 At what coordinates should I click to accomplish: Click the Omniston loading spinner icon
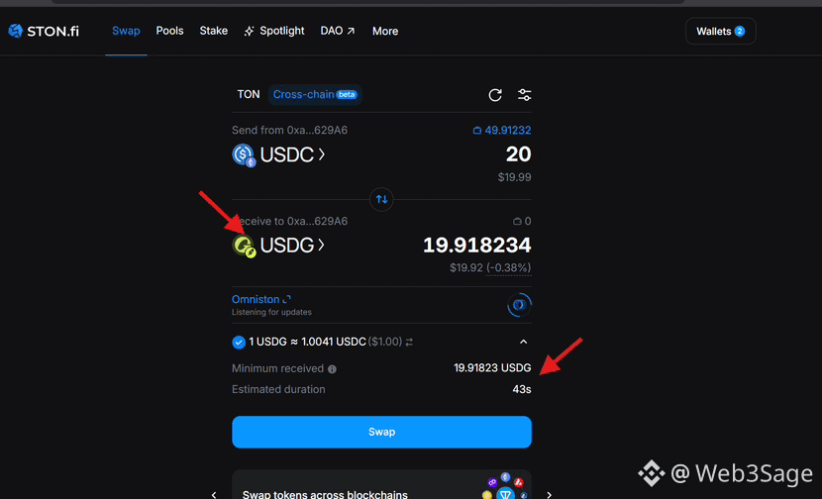(x=519, y=305)
